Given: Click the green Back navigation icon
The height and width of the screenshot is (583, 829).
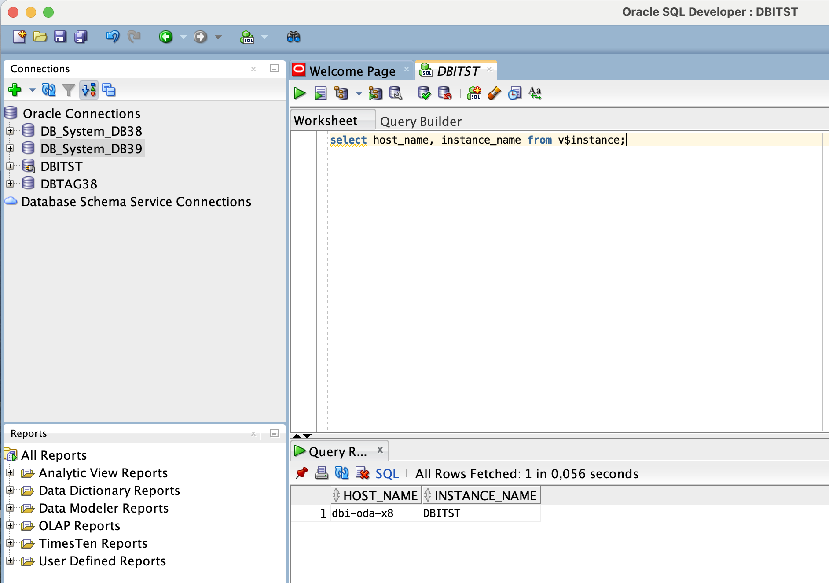Looking at the screenshot, I should pos(166,37).
